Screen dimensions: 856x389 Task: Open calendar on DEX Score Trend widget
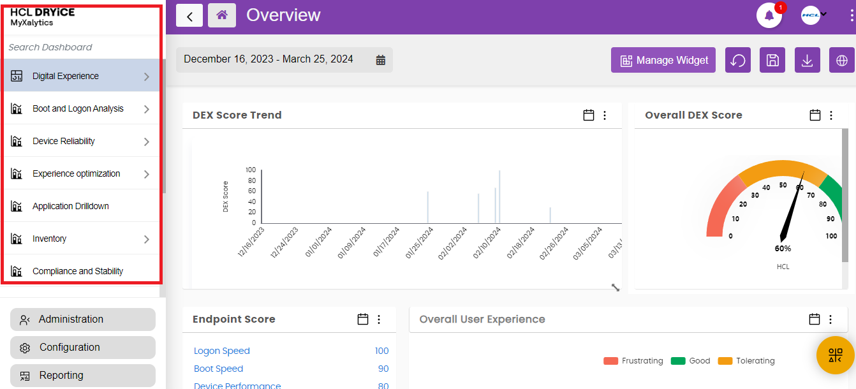[x=589, y=115]
